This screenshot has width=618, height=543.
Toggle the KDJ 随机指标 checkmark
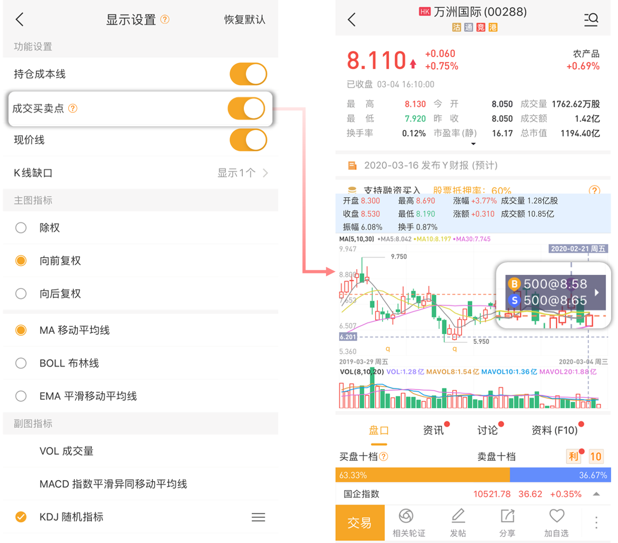tap(21, 517)
